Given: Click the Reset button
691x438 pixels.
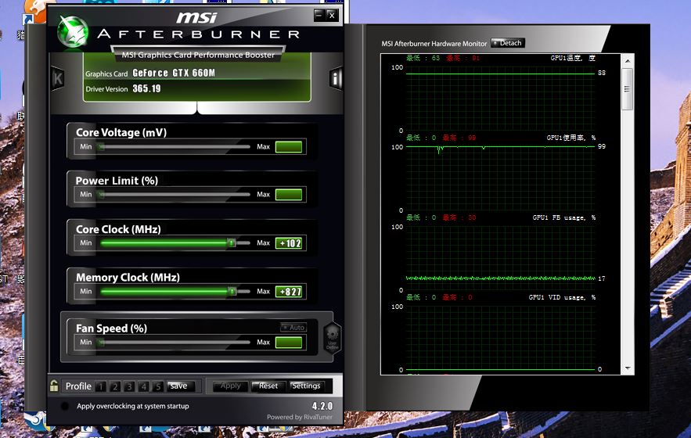Looking at the screenshot, I should coord(268,386).
